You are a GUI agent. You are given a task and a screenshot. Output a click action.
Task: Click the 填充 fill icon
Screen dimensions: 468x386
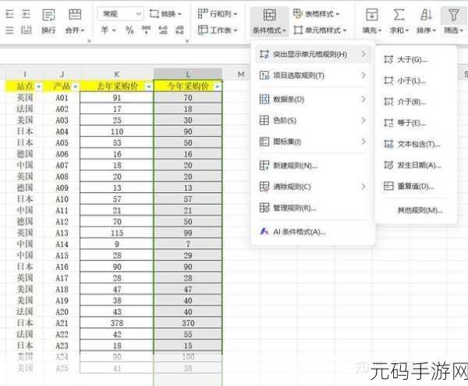371,15
